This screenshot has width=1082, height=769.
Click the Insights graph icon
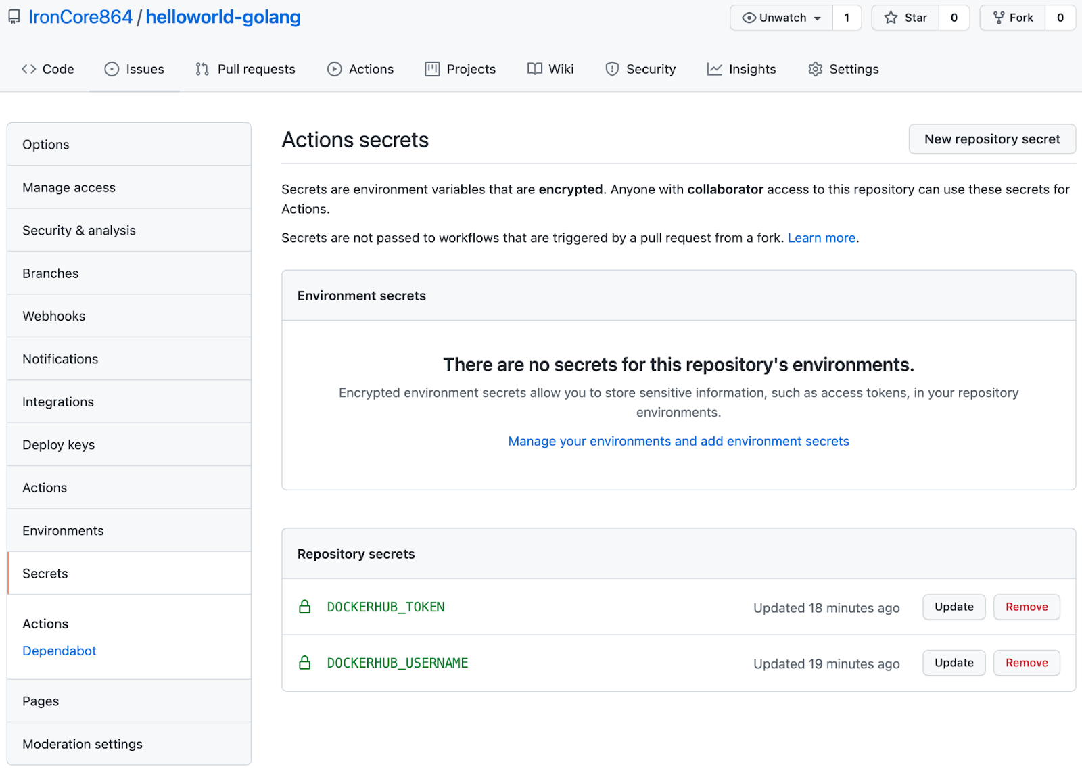[x=714, y=68]
